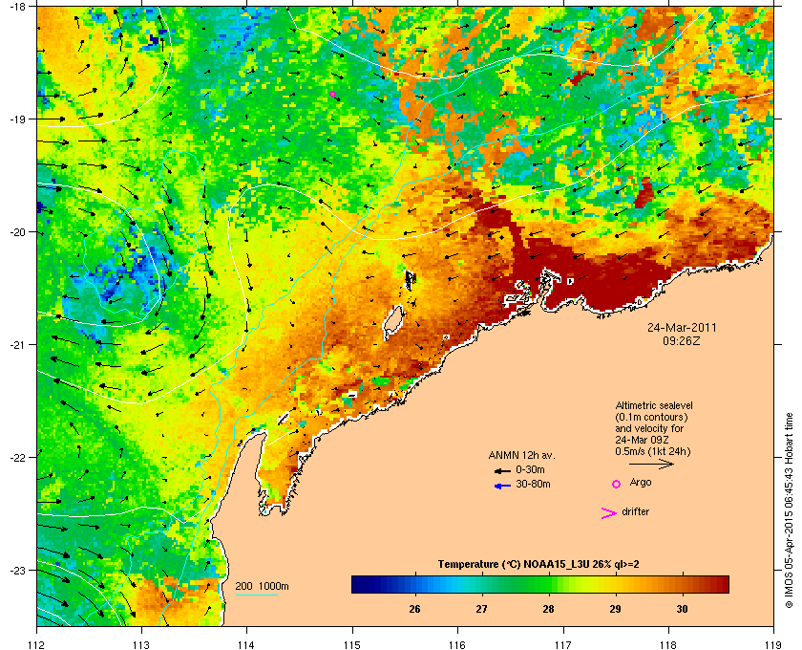
Task: Click the 0.5m/s velocity scale arrow
Action: pyautogui.click(x=651, y=464)
